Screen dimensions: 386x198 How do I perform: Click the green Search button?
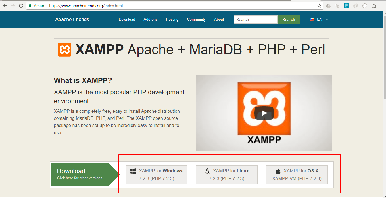click(289, 19)
